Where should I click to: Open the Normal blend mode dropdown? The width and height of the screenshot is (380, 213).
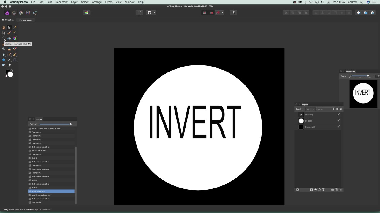click(325, 109)
